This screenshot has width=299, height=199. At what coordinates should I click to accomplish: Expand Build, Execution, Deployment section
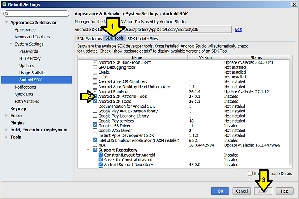pos(6,130)
